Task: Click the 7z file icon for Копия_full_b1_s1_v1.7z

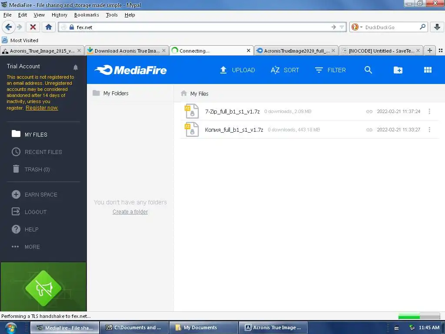Action: (192, 129)
